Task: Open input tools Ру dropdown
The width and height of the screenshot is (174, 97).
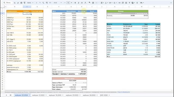Action: point(142,3)
